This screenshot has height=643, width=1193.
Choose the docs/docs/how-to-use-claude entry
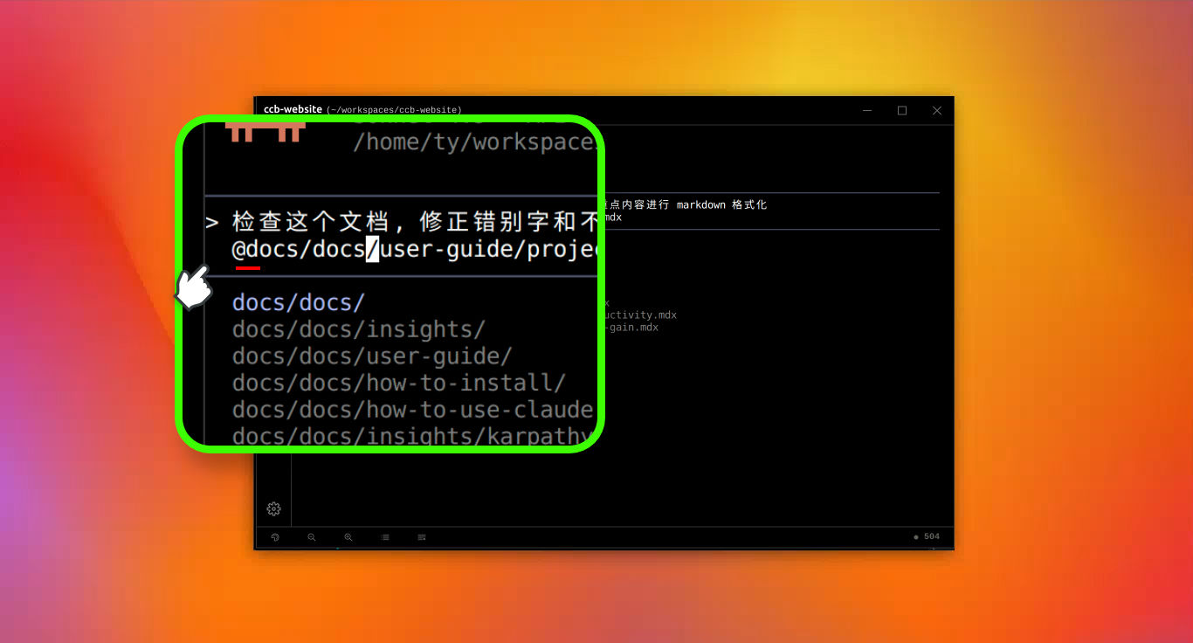tap(412, 411)
